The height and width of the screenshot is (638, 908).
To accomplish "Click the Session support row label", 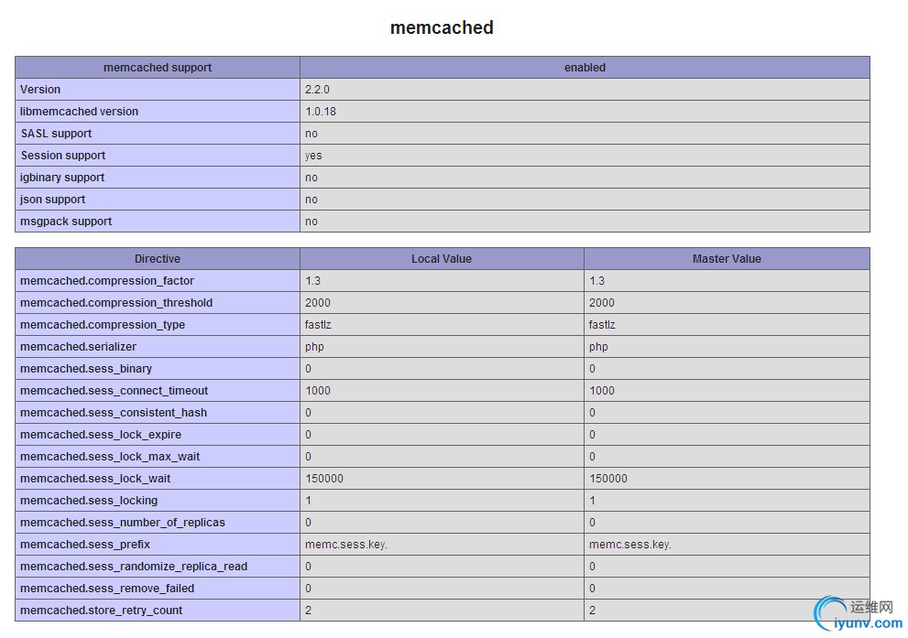I will [x=63, y=156].
